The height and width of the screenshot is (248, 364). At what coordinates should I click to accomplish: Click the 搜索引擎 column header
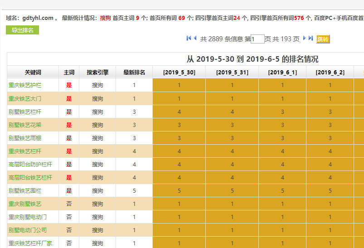point(97,72)
